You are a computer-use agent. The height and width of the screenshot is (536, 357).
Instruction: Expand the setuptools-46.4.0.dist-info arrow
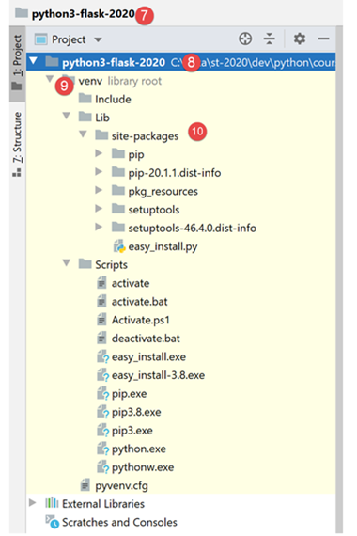pos(99,227)
